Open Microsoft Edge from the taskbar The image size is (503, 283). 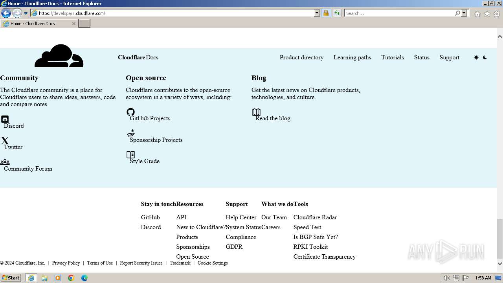point(84,278)
